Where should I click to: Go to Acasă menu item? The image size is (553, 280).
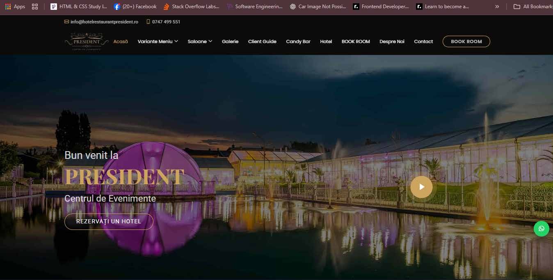point(121,41)
